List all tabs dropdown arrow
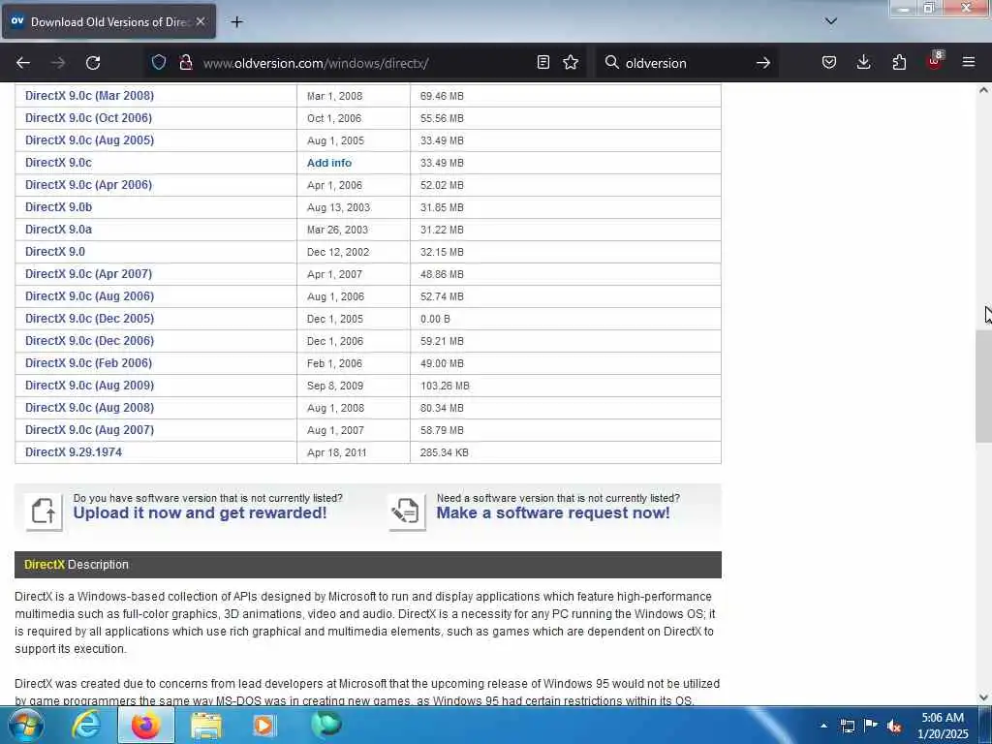This screenshot has height=744, width=992. [x=831, y=21]
